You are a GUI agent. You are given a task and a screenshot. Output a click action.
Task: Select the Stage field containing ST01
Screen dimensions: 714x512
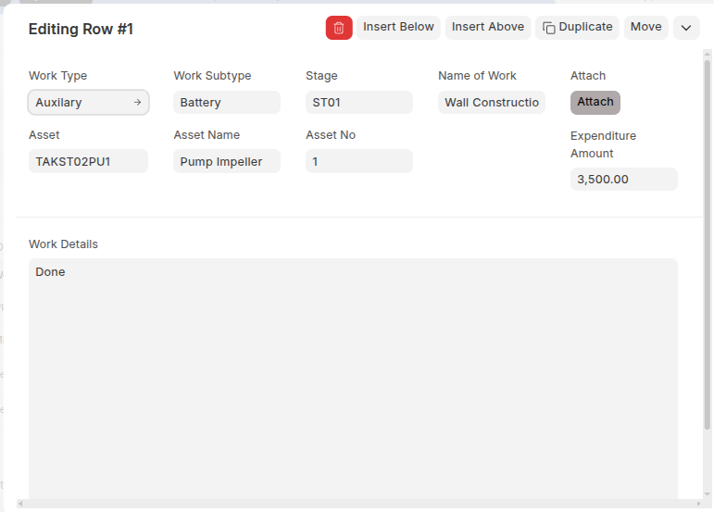(358, 103)
